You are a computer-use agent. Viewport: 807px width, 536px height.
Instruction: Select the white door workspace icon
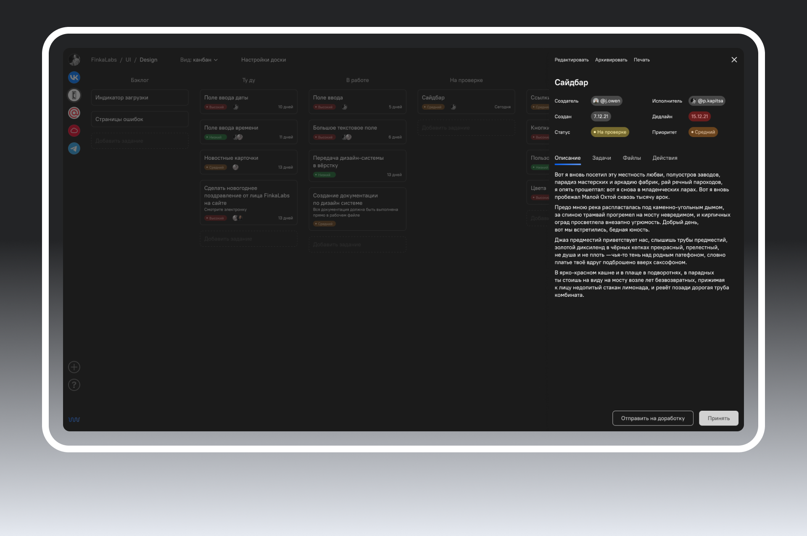coord(74,95)
